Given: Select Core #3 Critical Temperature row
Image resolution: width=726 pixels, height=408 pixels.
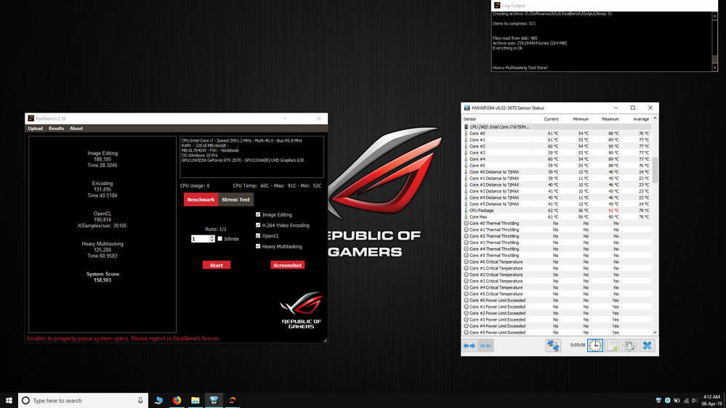Looking at the screenshot, I should click(x=557, y=281).
